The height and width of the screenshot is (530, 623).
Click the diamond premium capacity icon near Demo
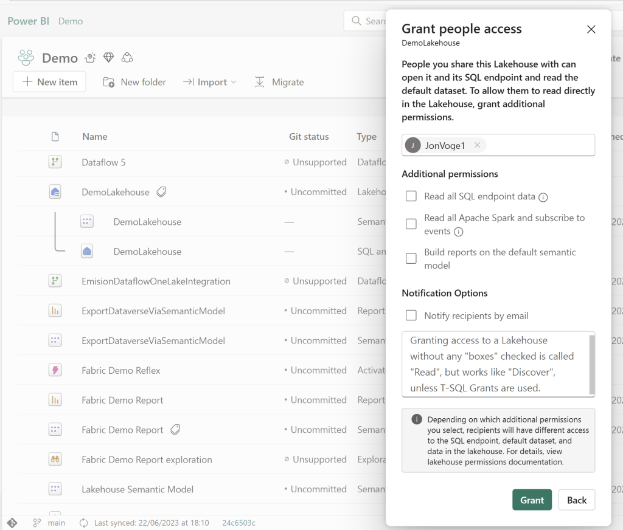click(x=109, y=58)
